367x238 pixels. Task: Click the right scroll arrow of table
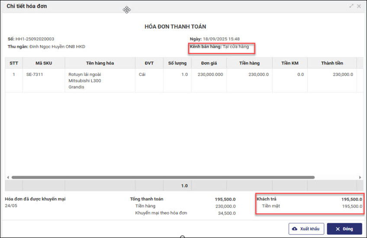[360, 177]
